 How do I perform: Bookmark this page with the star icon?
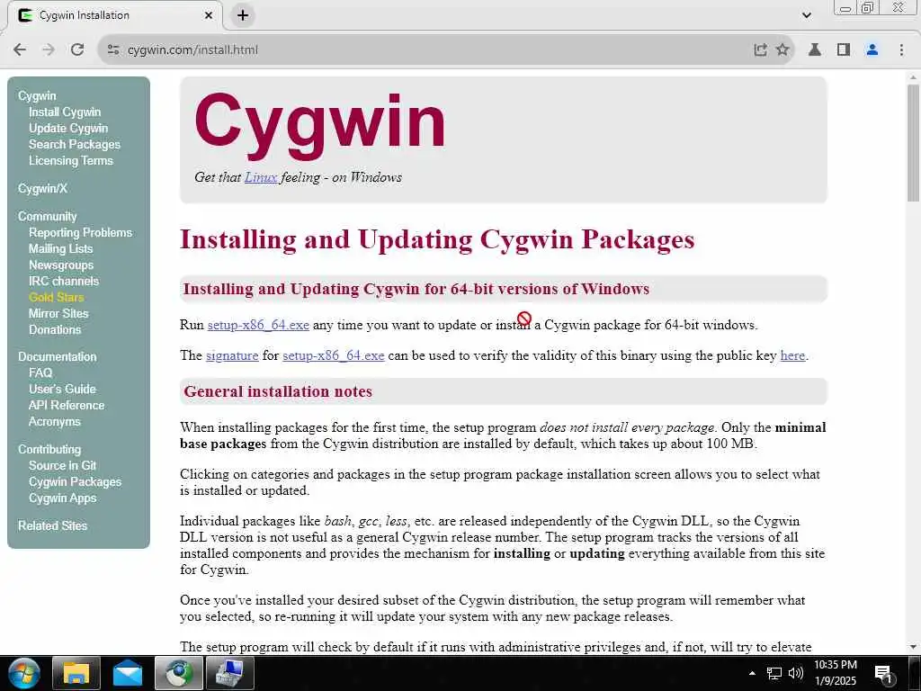(782, 50)
